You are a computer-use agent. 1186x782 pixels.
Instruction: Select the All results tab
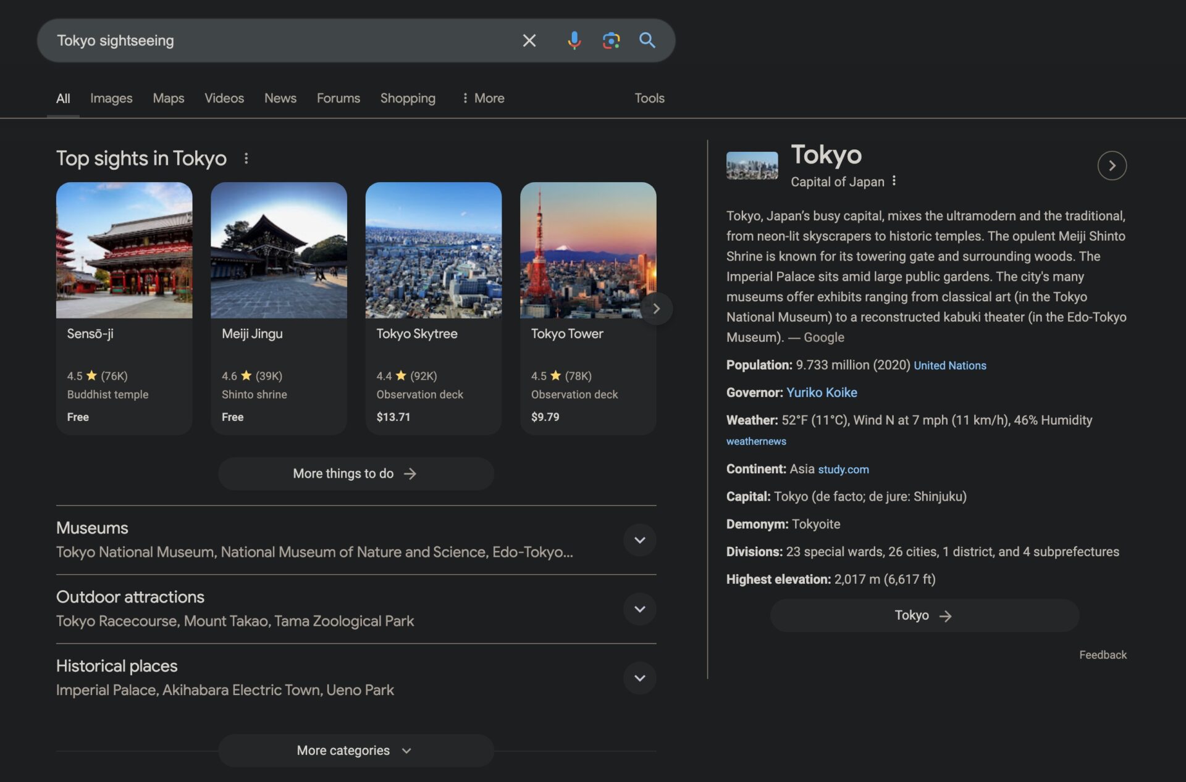pos(63,98)
